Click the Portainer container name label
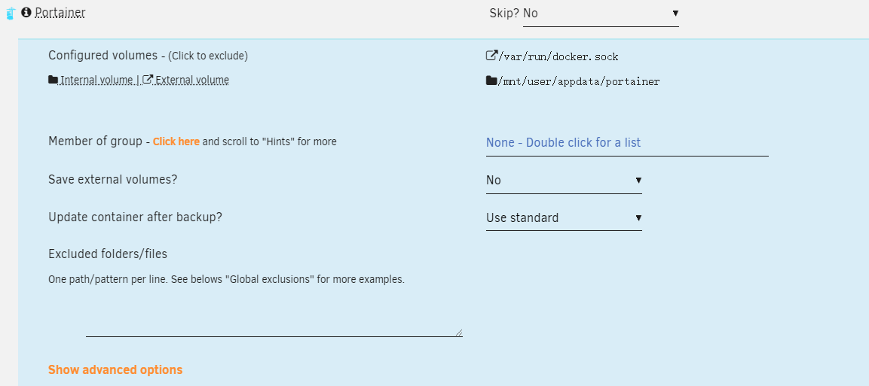The image size is (869, 386). 60,12
